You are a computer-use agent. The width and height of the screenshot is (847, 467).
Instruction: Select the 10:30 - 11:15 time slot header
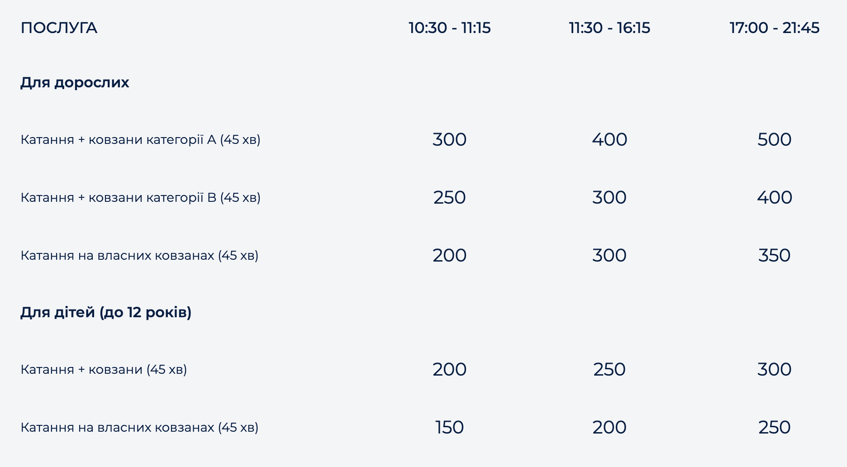tap(449, 28)
